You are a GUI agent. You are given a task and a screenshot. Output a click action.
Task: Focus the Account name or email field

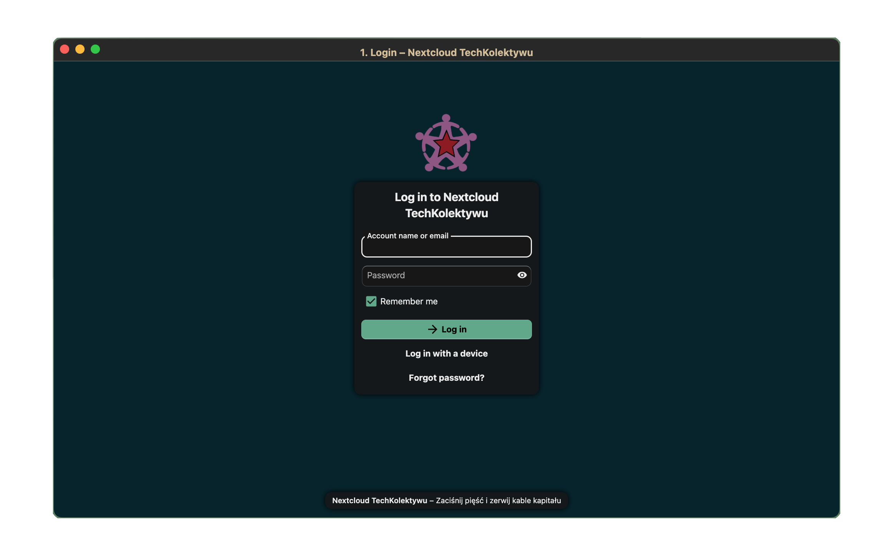(446, 246)
